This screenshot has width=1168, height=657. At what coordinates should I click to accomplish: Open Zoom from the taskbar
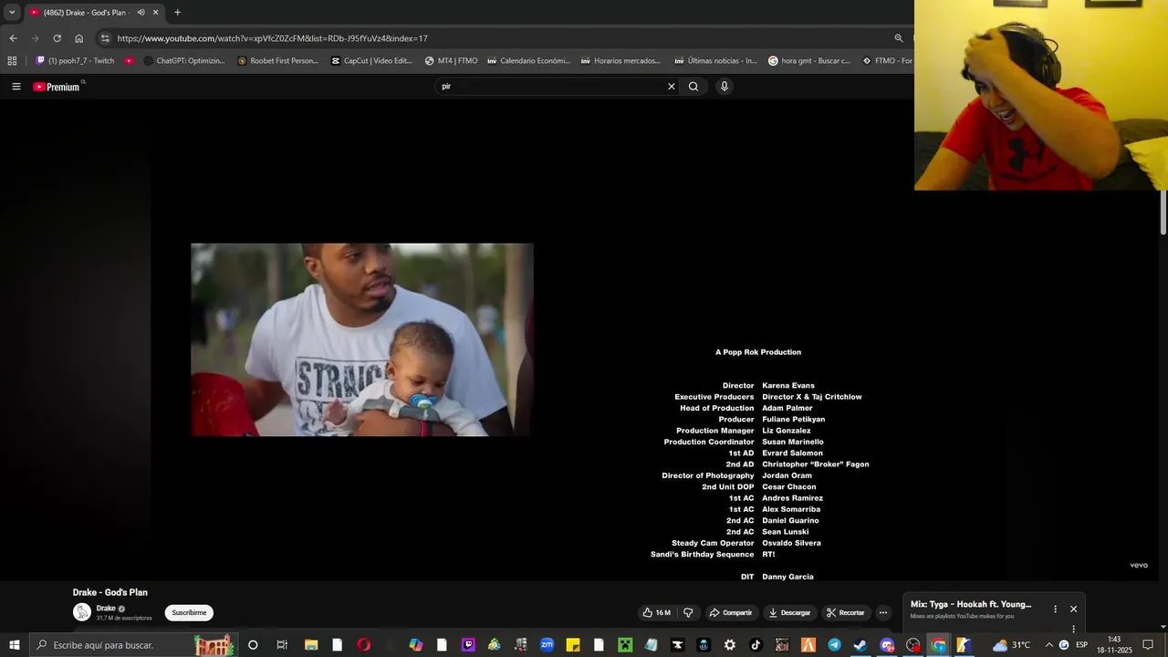click(x=547, y=645)
